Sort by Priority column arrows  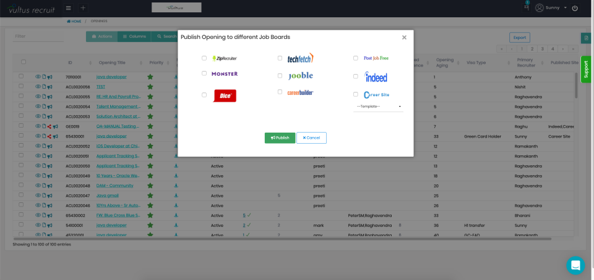click(168, 63)
